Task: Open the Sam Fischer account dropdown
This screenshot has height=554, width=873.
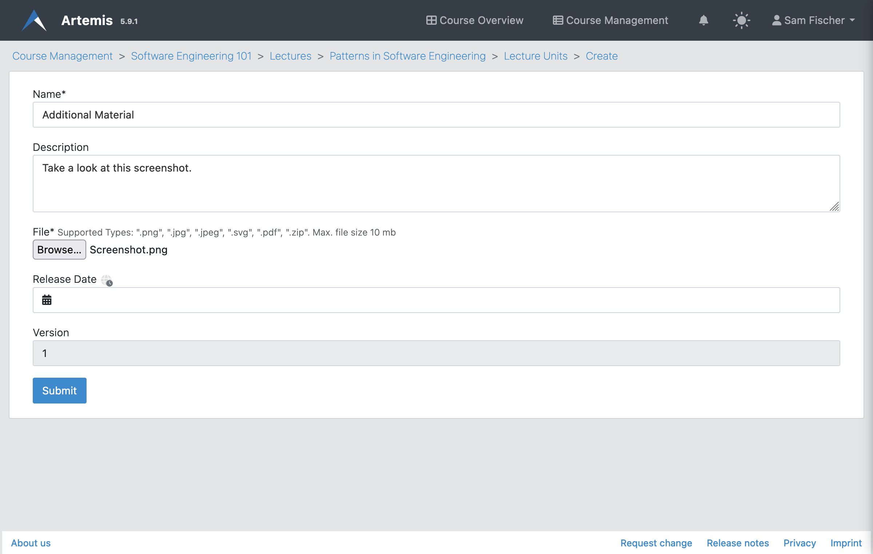Action: pos(813,20)
